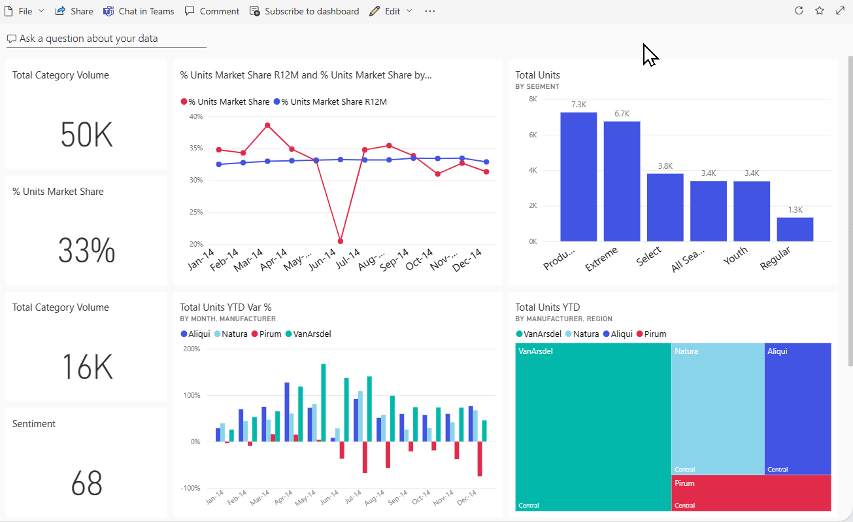Click the Comment speech bubble icon

tap(190, 10)
